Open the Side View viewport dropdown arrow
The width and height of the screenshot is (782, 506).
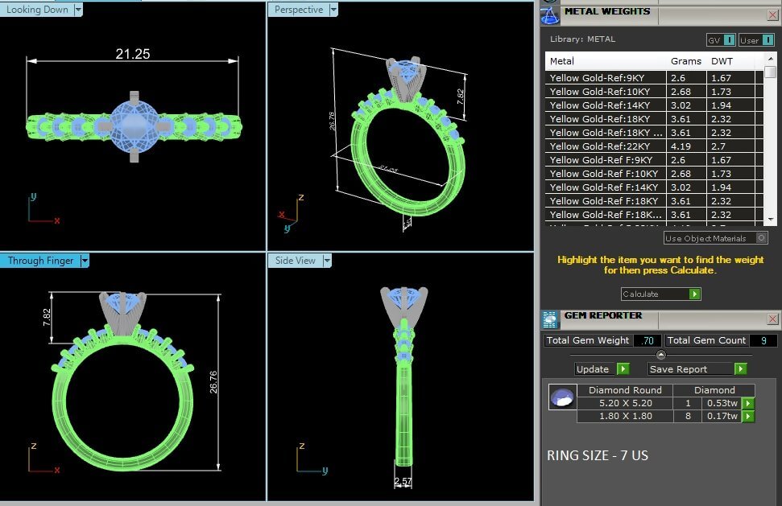(x=327, y=261)
